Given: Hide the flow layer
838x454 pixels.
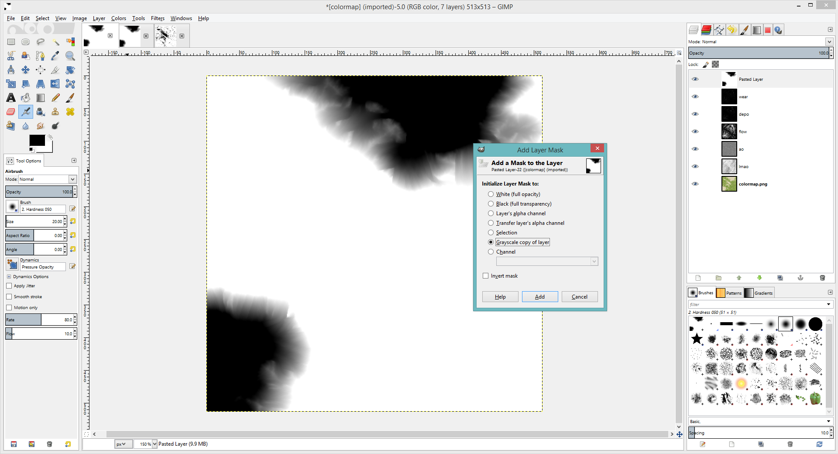Looking at the screenshot, I should click(695, 131).
